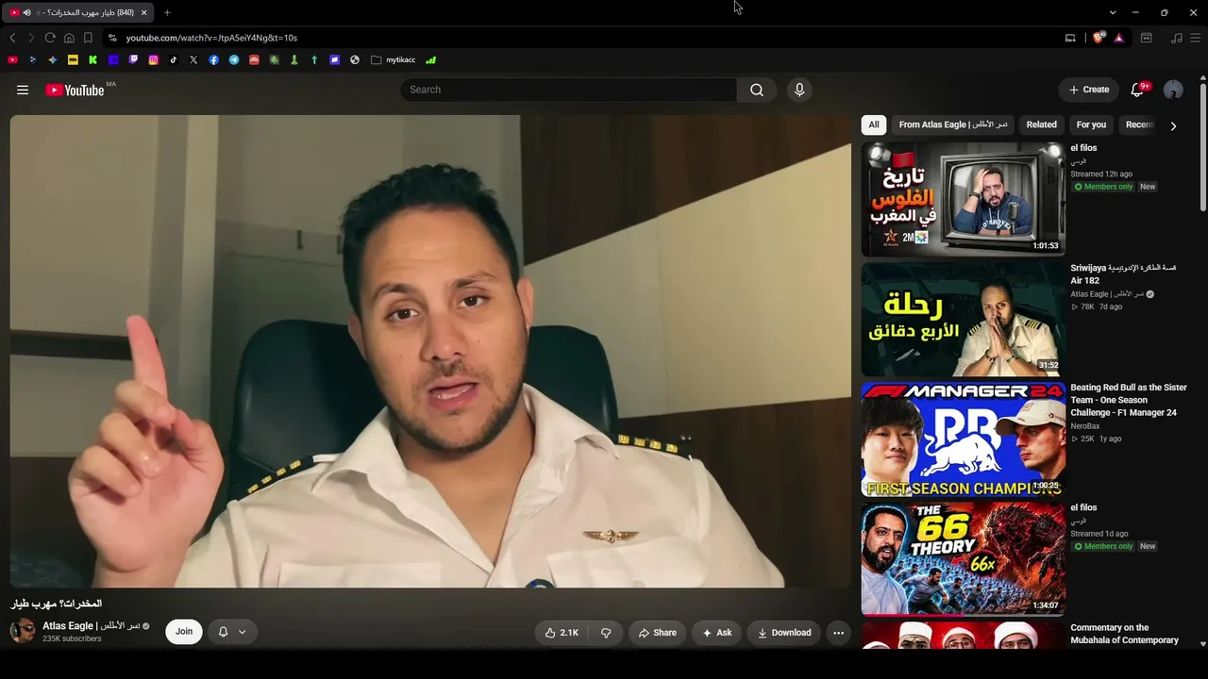
Task: Open The 66 Theory video thumbnail
Action: 963,558
